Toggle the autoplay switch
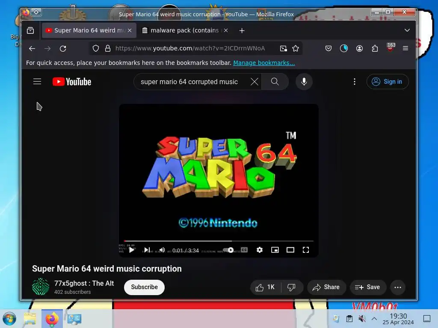 228,250
